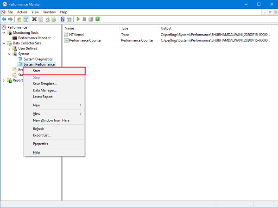Choose Save Template... from context menu
The image size is (278, 208).
tap(54, 84)
